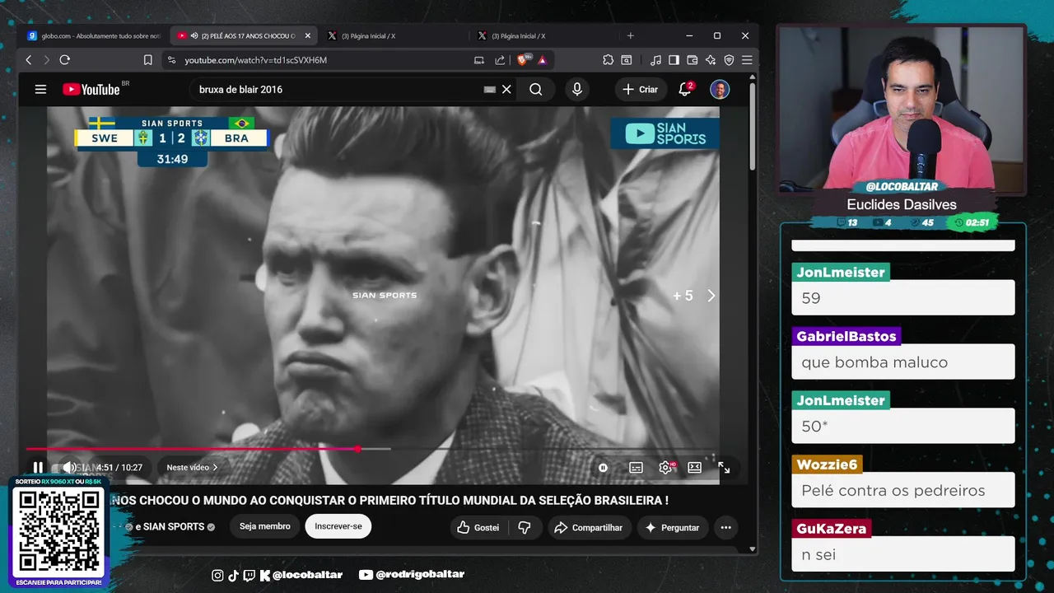Image resolution: width=1054 pixels, height=593 pixels.
Task: Toggle the autoplay switch in player
Action: coord(603,468)
